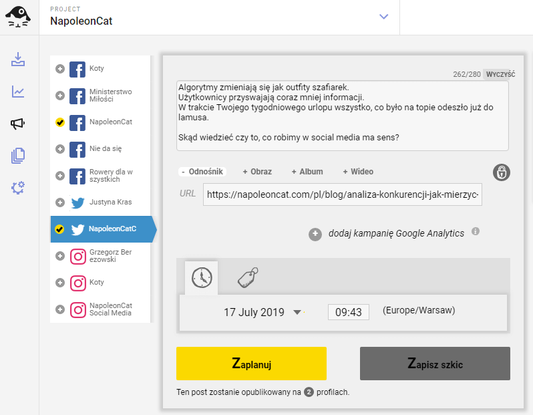
Task: Switch to the tag labels tab
Action: coord(248,277)
